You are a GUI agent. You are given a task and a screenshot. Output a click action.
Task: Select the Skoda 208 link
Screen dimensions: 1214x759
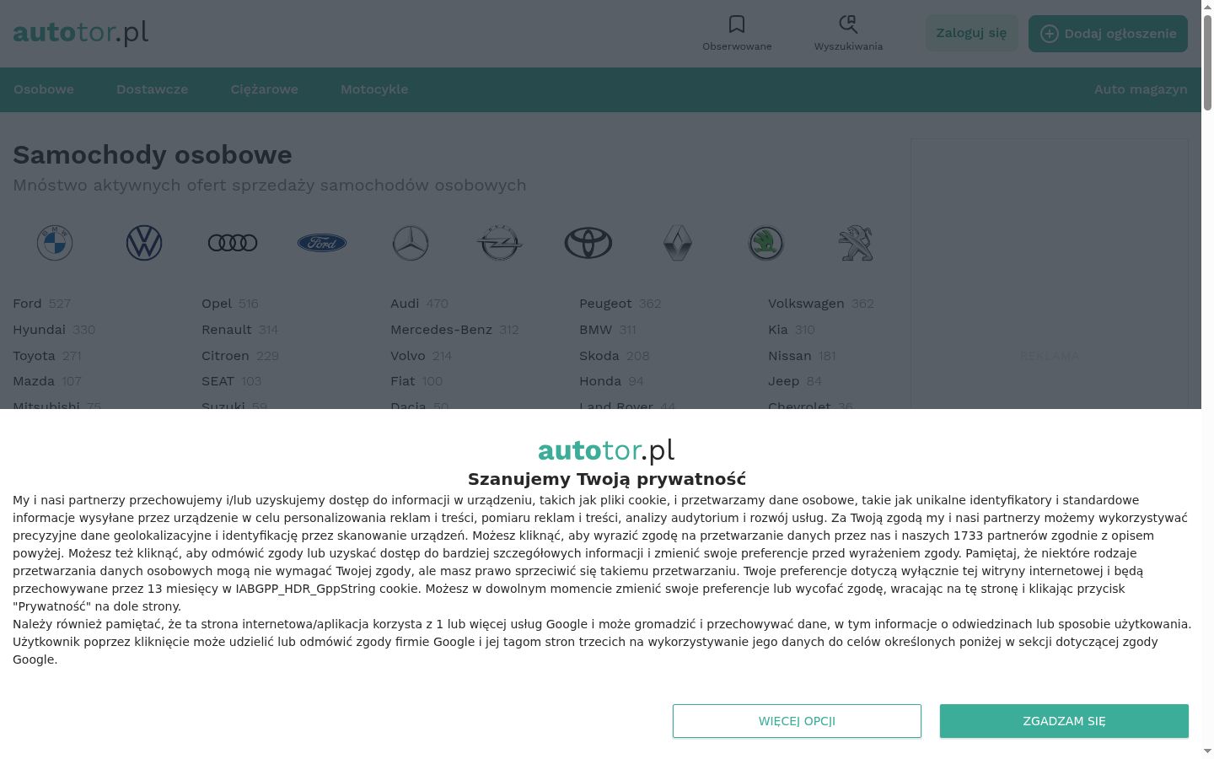pos(615,356)
